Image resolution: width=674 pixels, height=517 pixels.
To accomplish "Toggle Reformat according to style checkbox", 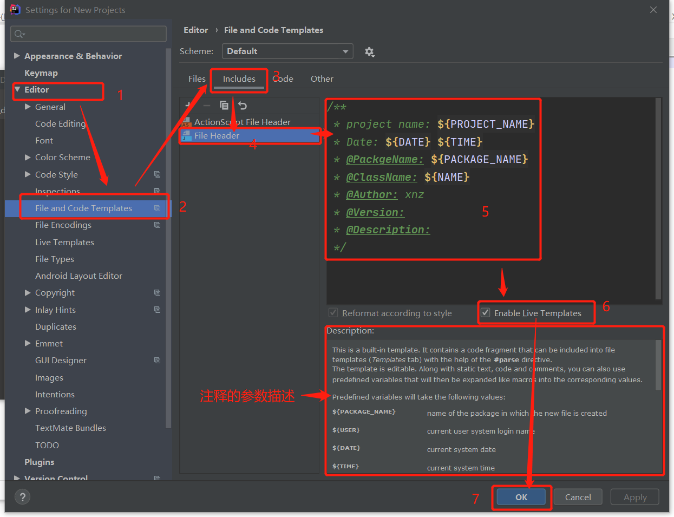I will click(333, 313).
